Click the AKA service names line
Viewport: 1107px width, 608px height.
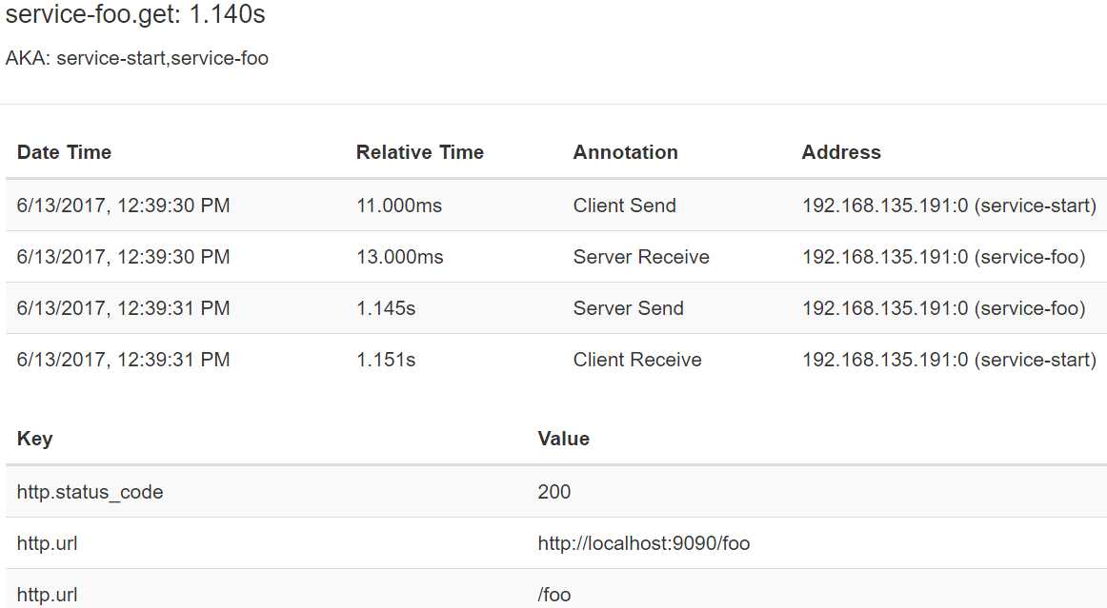tap(137, 59)
